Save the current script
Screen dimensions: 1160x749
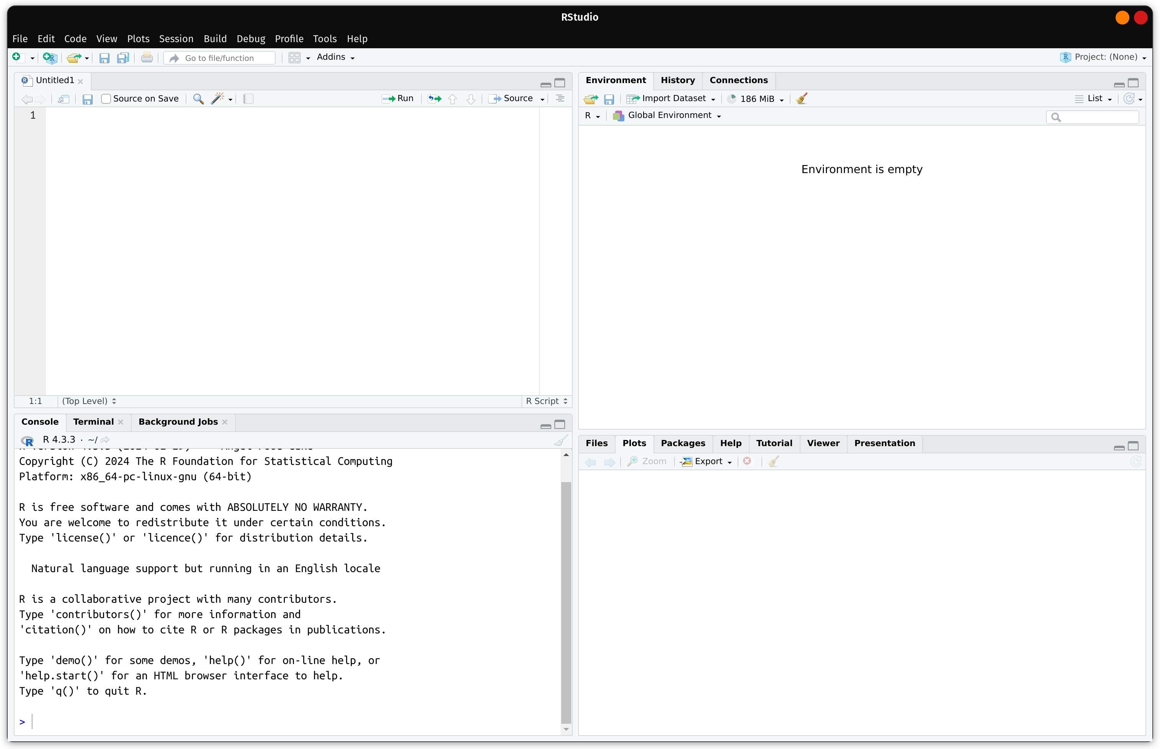pyautogui.click(x=88, y=99)
